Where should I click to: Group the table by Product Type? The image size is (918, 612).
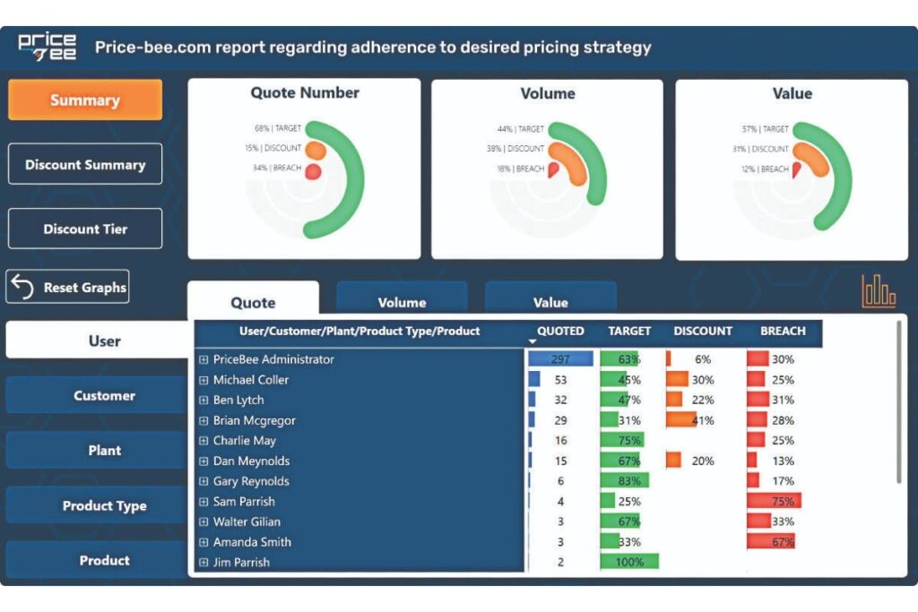[104, 505]
